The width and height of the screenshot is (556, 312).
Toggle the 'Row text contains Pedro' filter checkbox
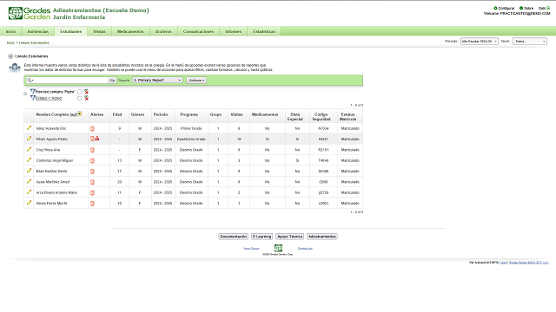click(79, 92)
